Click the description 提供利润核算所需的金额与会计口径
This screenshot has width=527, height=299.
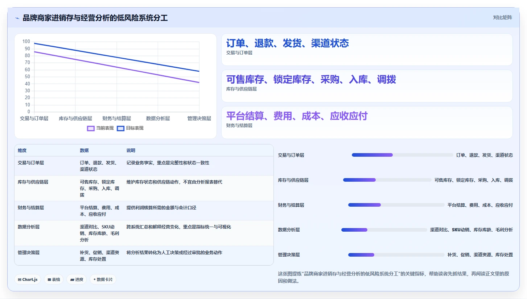coord(161,208)
